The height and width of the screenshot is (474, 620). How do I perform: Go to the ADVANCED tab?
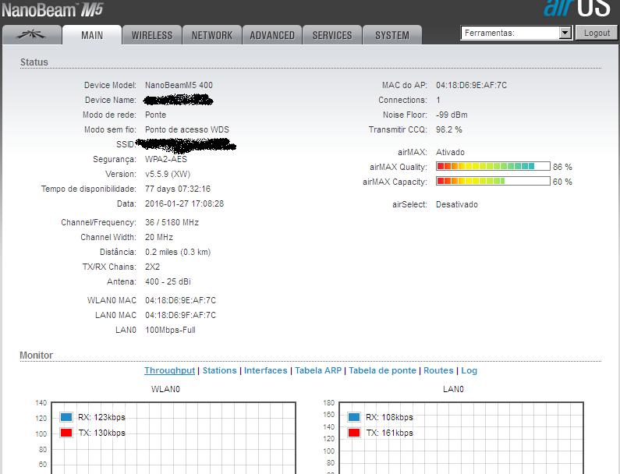pos(272,35)
